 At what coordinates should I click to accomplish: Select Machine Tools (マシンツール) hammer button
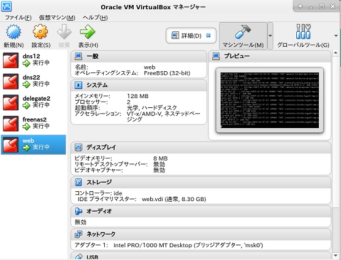[243, 36]
